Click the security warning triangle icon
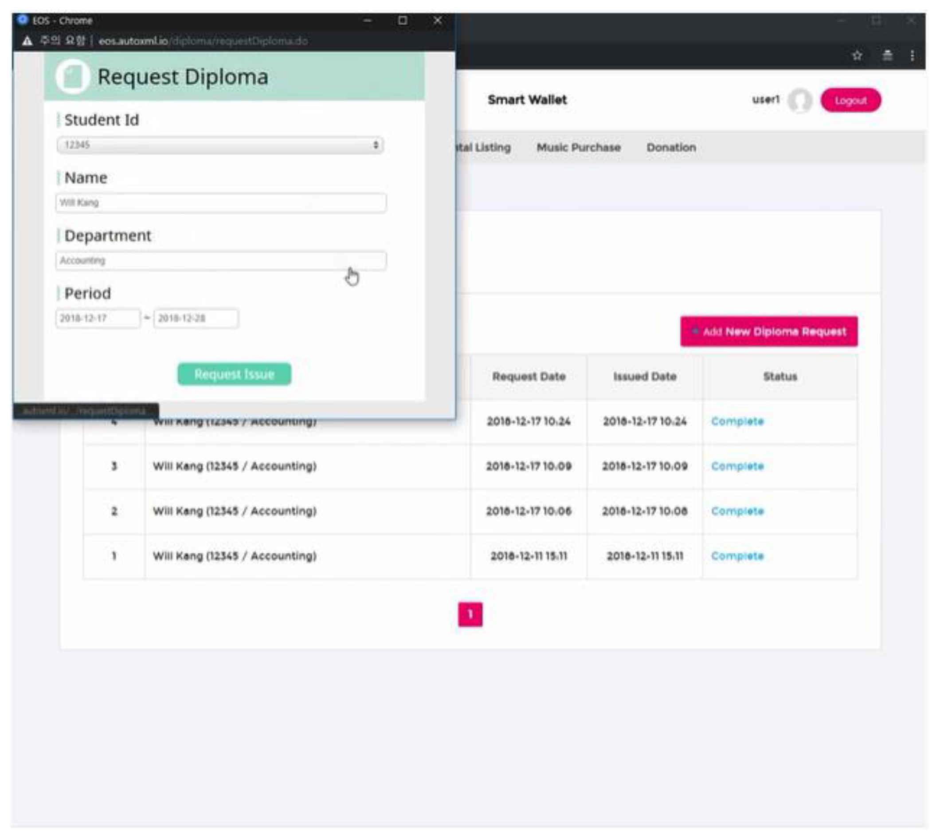Viewport: 940px width, 838px height. click(x=27, y=41)
